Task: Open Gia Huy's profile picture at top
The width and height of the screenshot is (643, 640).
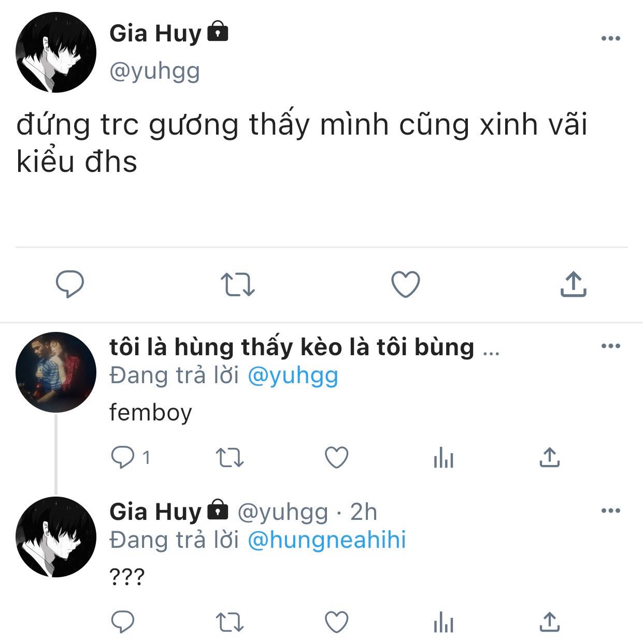Action: [x=56, y=53]
